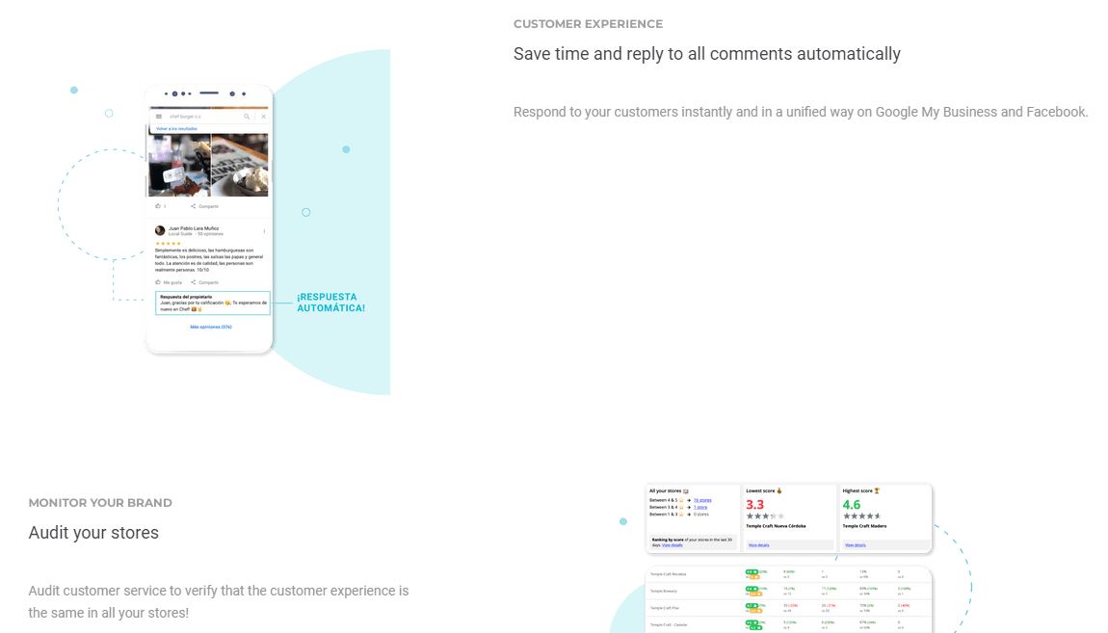
Task: Click the right food photo in phone mockup
Action: coord(240,166)
